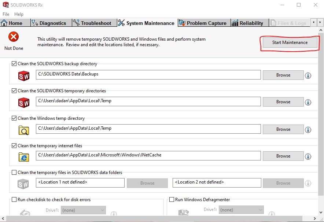Browse for the Windows temp directory

[283, 129]
